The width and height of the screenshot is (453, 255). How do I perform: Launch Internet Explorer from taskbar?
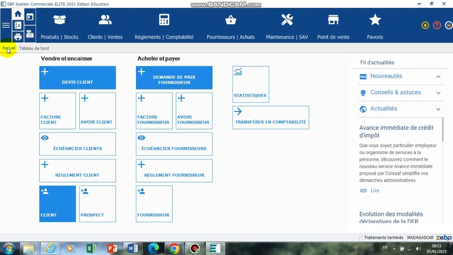tap(50, 249)
